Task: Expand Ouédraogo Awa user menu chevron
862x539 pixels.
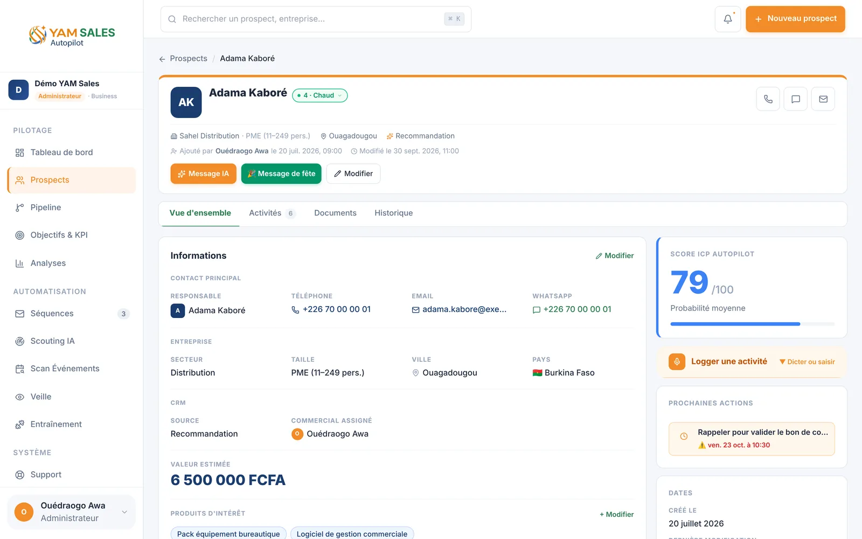Action: point(124,512)
